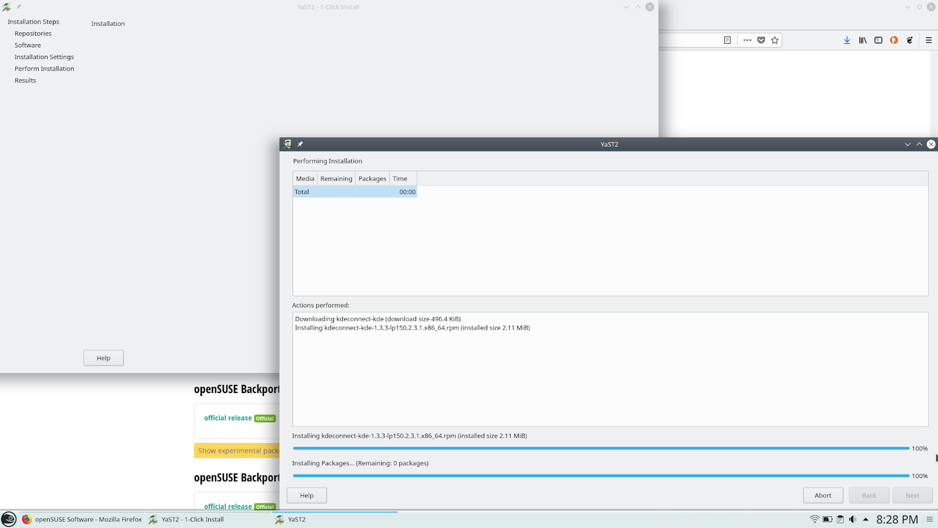Click the YaST2 window pin icon
The width and height of the screenshot is (938, 528).
pos(300,144)
